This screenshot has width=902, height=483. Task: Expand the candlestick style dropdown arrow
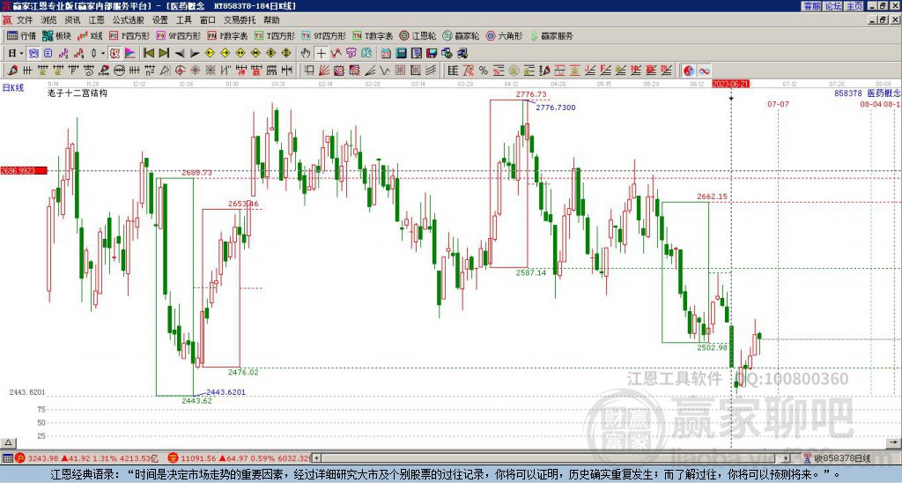pos(103,54)
